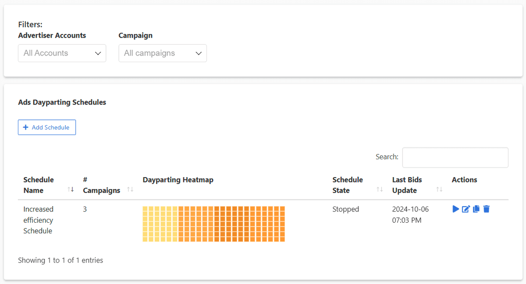Run the schedule using the play icon
526x284 pixels.
pyautogui.click(x=455, y=209)
